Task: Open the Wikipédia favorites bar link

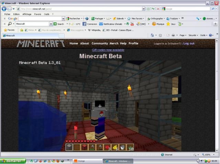Action: [94, 30]
